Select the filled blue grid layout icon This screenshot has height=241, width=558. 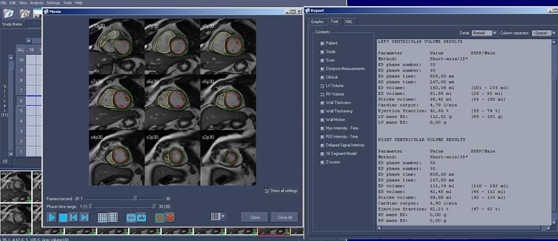[102, 217]
